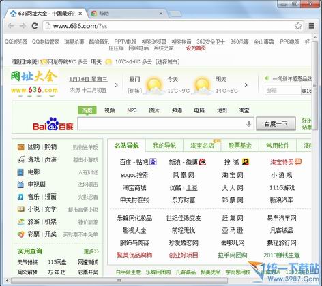Click [切换] to switch city
Image resolution: width=322 pixels, height=286 pixels.
pos(135,91)
